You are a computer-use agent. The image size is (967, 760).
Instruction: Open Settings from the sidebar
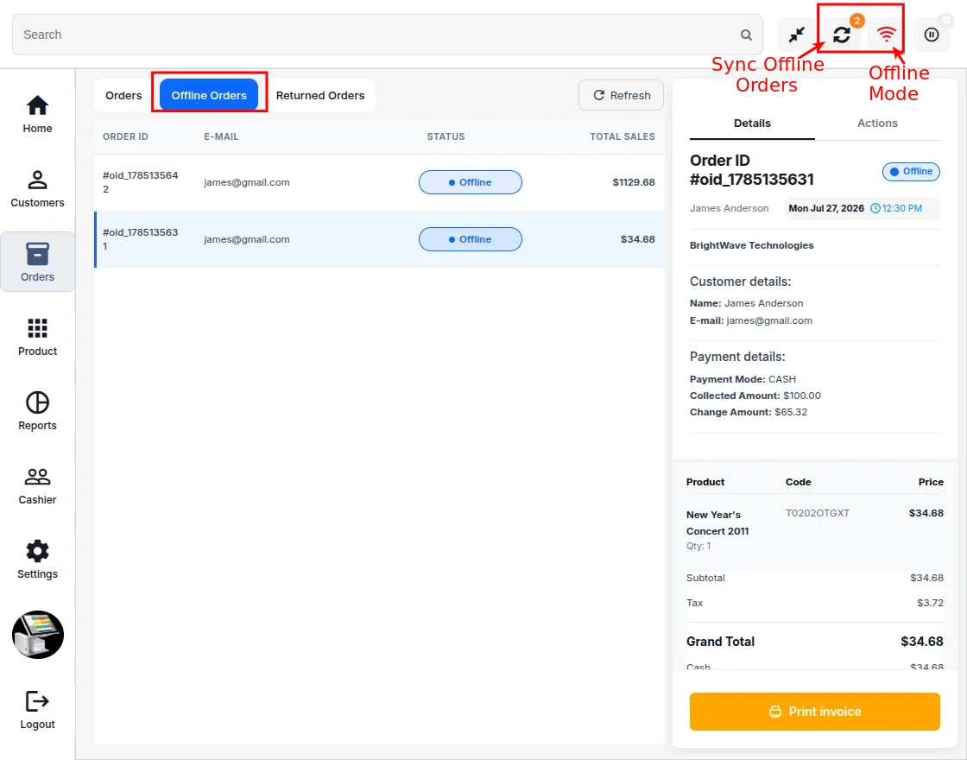[38, 560]
